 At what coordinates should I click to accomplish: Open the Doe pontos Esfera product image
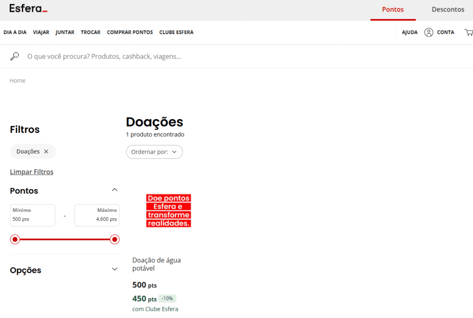coord(168,210)
